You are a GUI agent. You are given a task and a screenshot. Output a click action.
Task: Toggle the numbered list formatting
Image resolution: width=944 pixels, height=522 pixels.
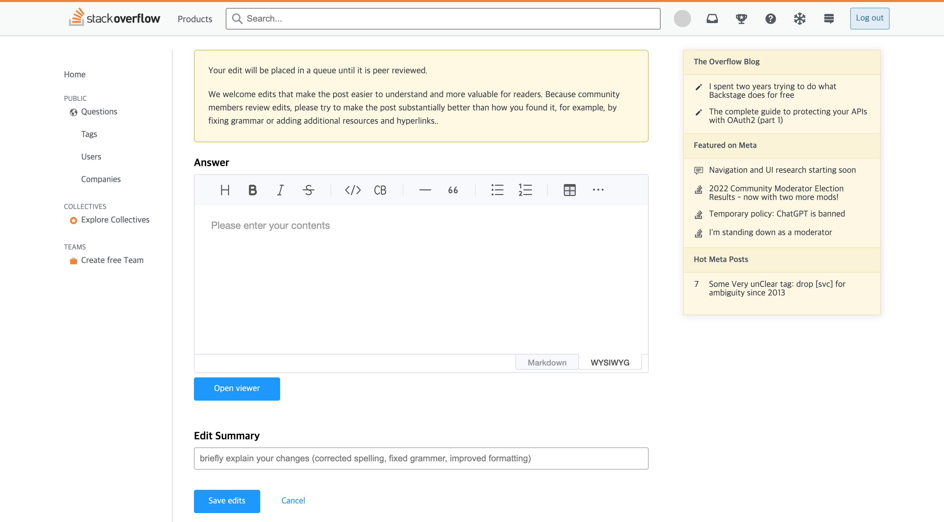525,189
